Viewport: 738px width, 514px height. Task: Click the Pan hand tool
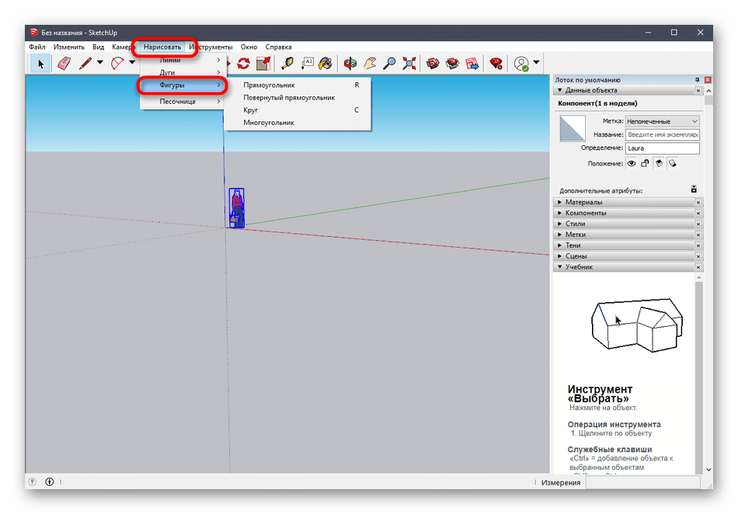click(371, 64)
